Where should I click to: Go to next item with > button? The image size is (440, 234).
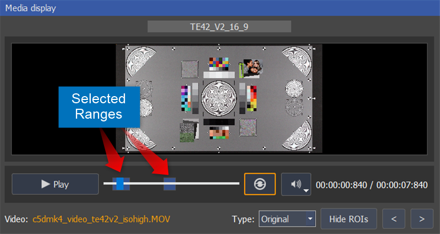click(422, 219)
